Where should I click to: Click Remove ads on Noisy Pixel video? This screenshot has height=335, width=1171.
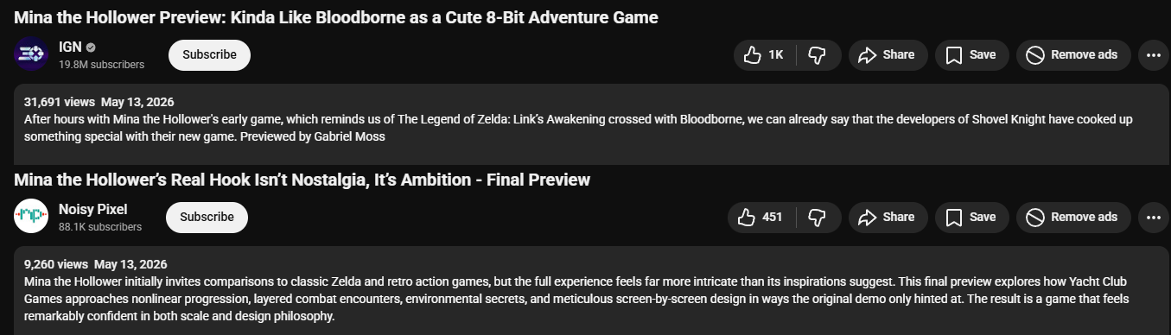(1073, 217)
